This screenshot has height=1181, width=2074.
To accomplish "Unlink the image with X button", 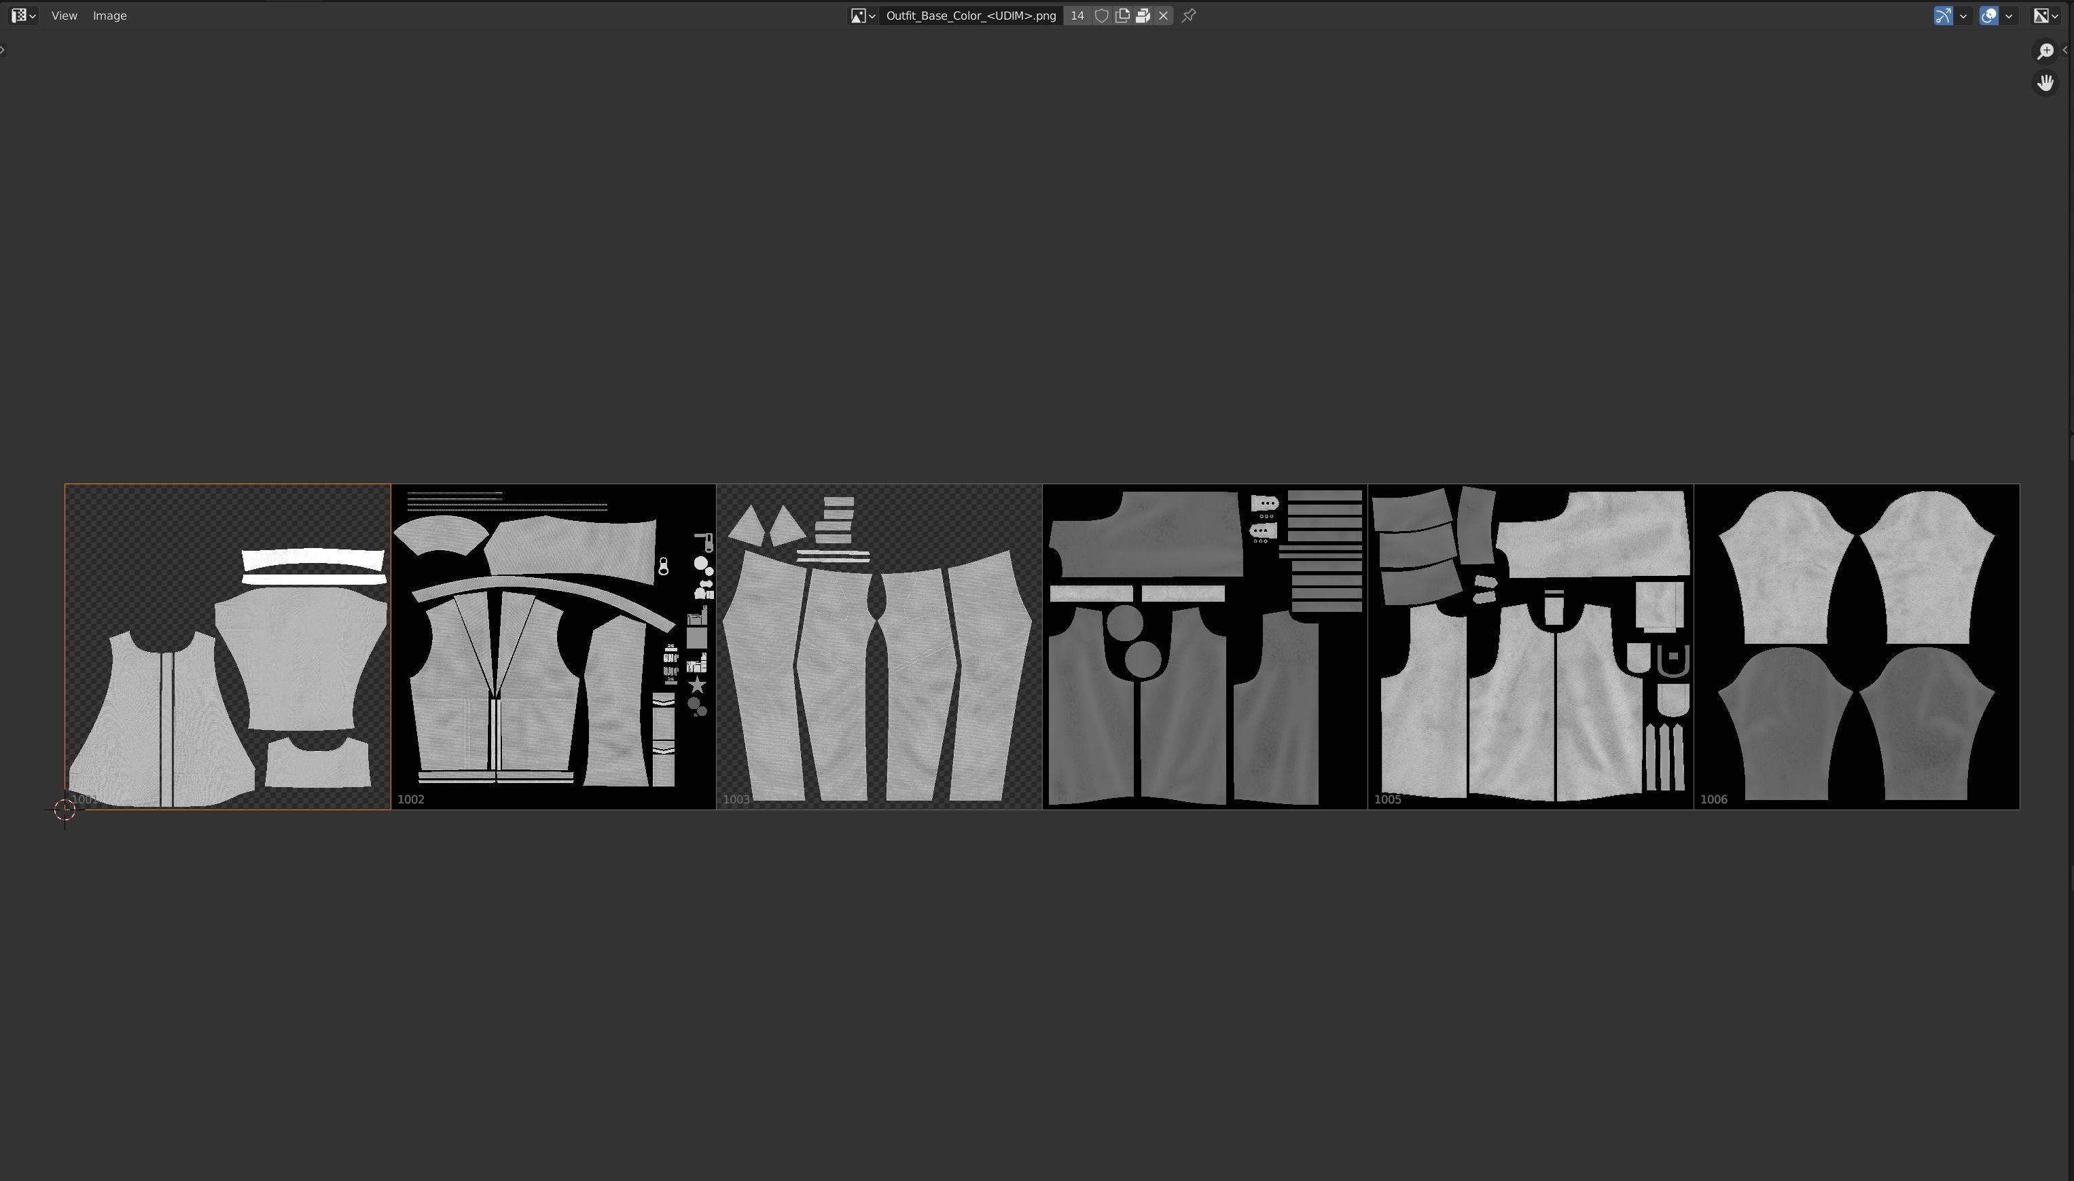I will pyautogui.click(x=1163, y=16).
